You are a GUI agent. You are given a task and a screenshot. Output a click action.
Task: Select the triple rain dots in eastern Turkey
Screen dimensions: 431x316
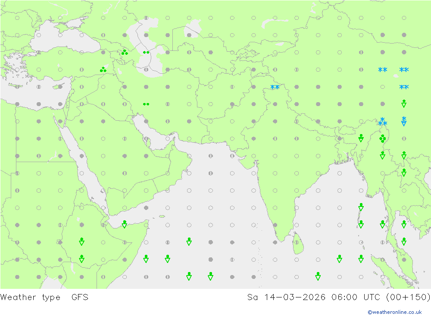(103, 69)
